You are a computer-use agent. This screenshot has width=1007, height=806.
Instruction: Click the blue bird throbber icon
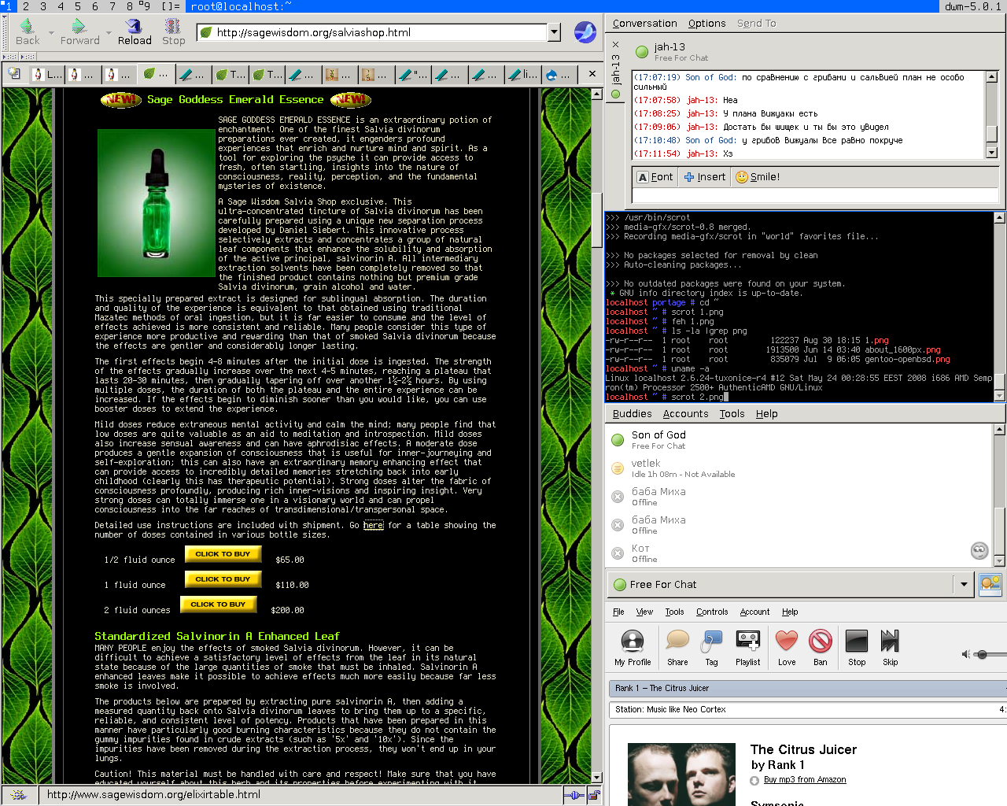coord(585,32)
